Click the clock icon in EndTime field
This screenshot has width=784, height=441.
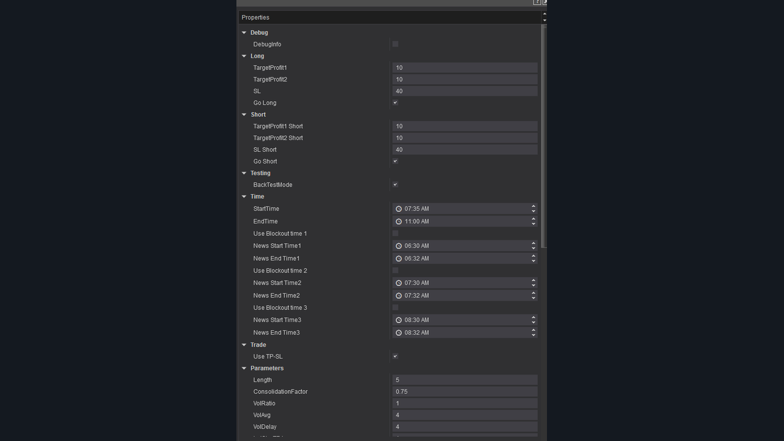399,222
